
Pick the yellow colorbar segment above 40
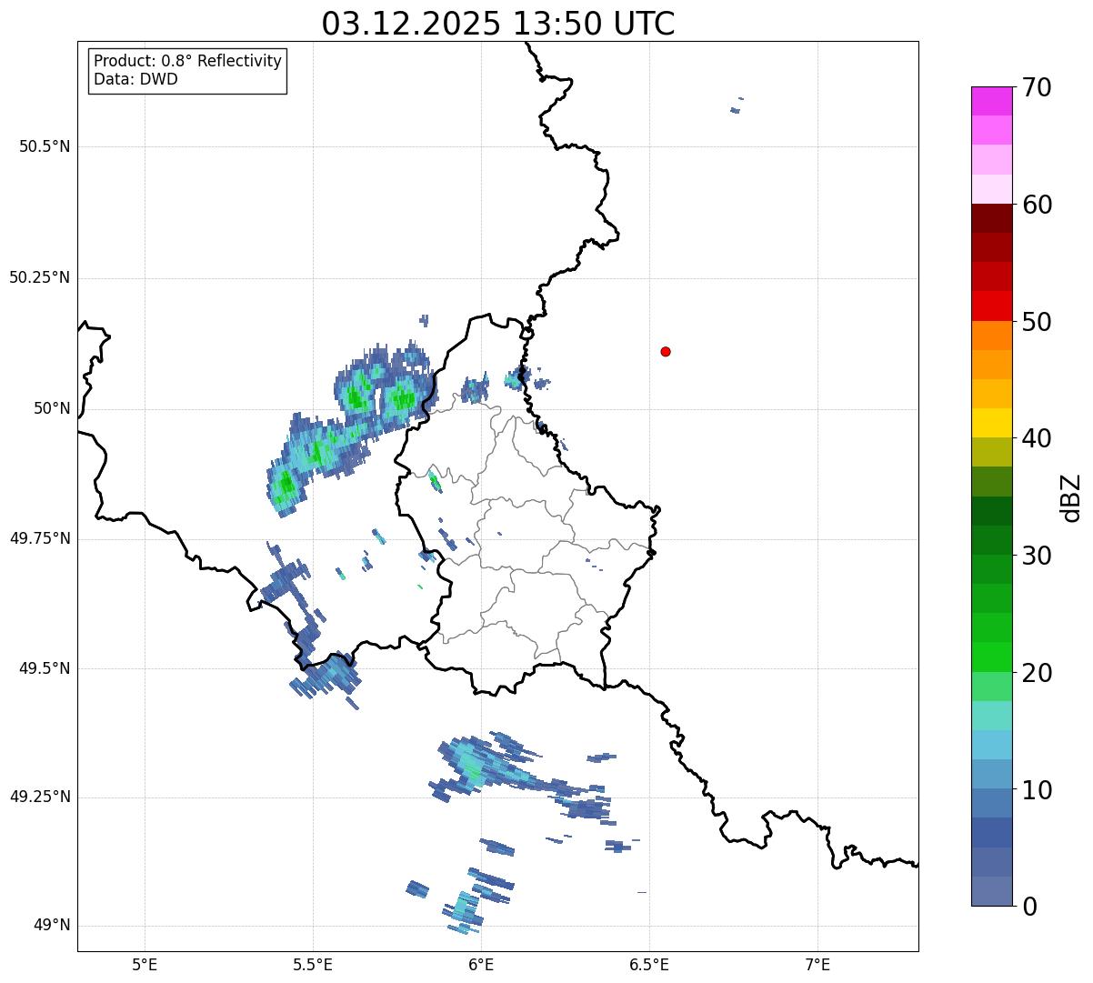click(991, 423)
